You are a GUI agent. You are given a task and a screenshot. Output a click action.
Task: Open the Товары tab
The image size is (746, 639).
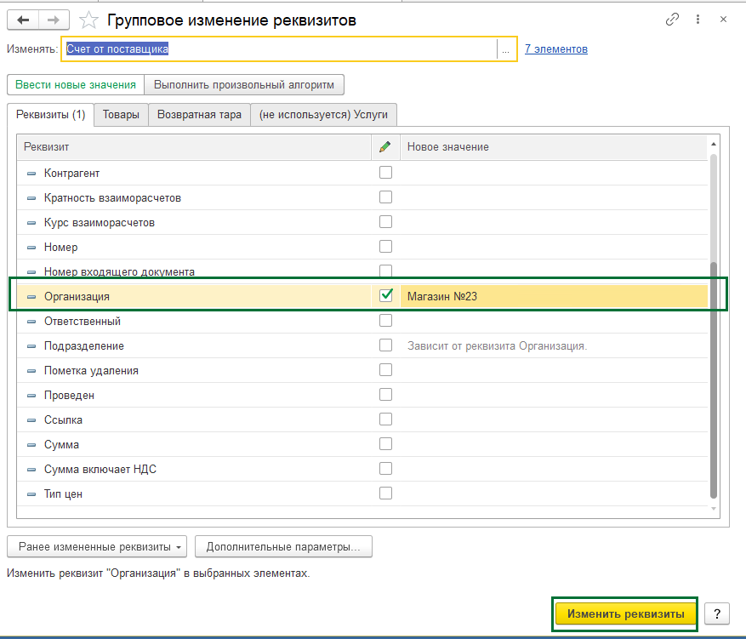tap(121, 115)
